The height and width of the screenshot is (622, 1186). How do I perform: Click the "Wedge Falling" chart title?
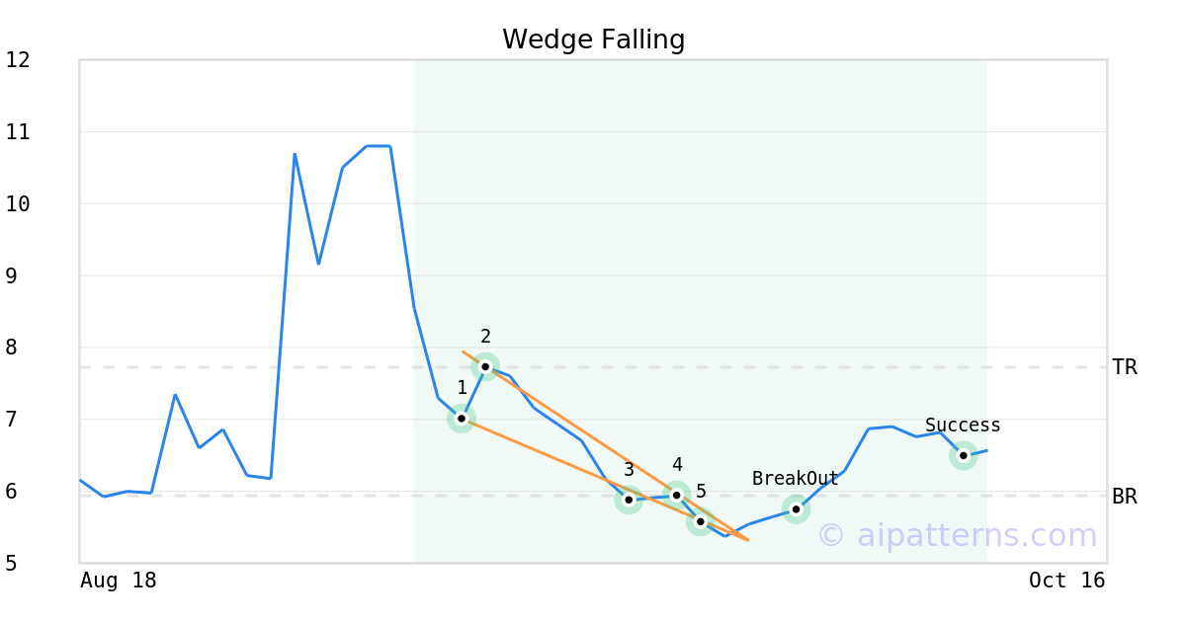click(x=593, y=39)
